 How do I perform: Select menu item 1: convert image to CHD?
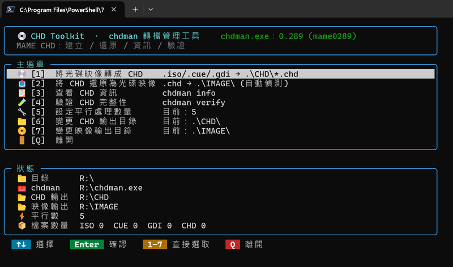pos(220,74)
